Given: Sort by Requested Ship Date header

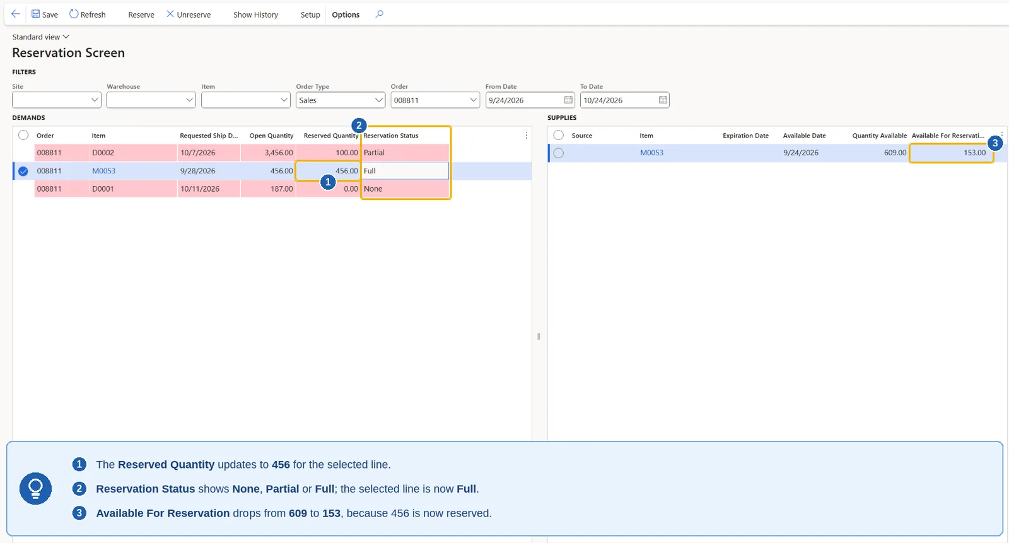Looking at the screenshot, I should [209, 136].
